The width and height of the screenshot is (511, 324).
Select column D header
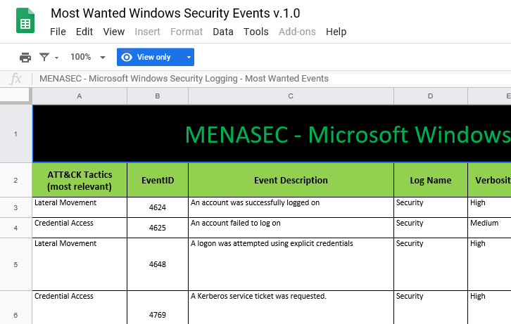click(431, 96)
